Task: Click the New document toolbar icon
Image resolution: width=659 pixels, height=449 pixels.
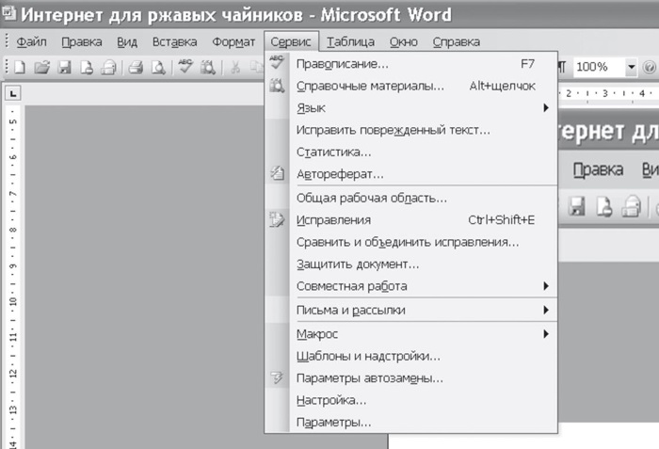Action: tap(20, 67)
